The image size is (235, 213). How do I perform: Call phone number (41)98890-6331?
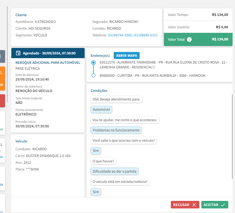coord(146,35)
